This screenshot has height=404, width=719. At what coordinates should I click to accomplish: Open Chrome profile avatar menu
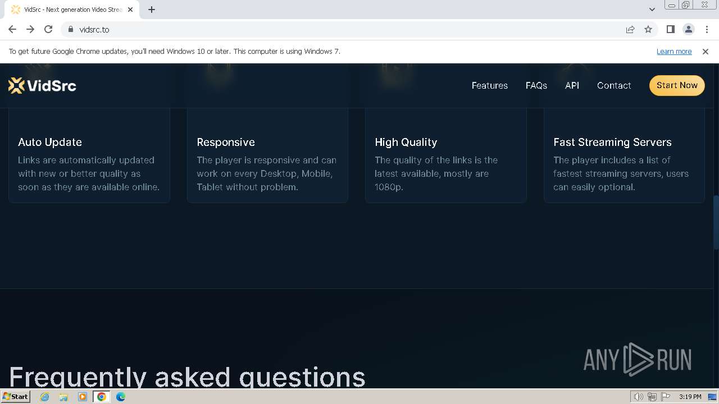click(x=688, y=29)
